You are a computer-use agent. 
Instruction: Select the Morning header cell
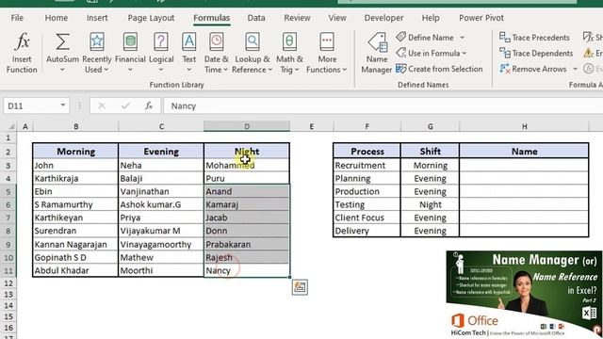(75, 151)
